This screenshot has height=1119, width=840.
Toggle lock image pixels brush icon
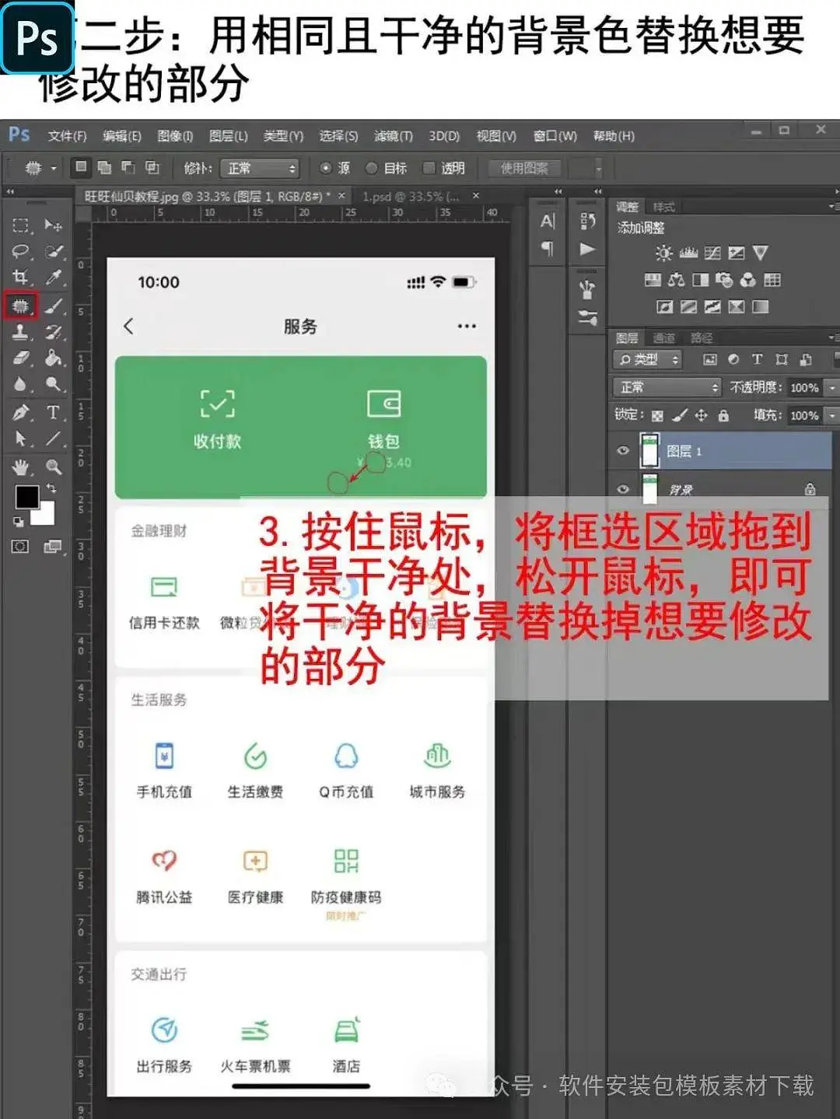(680, 415)
